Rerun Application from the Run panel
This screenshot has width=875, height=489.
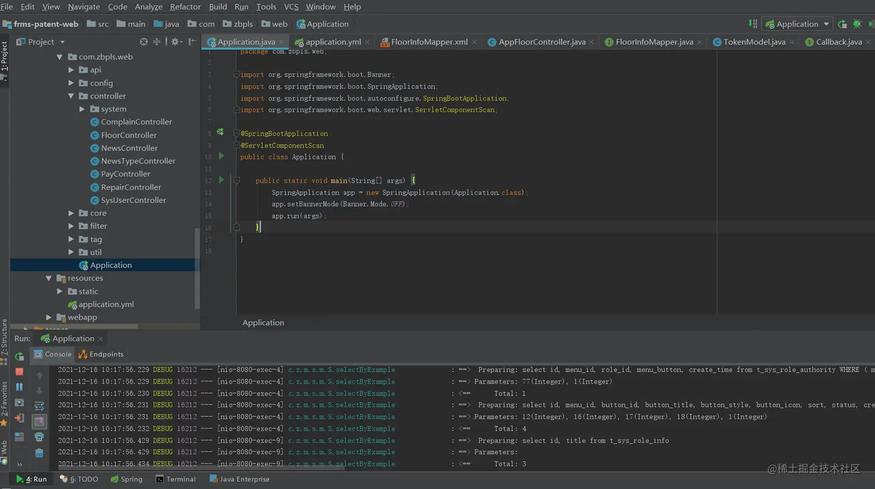coord(19,356)
